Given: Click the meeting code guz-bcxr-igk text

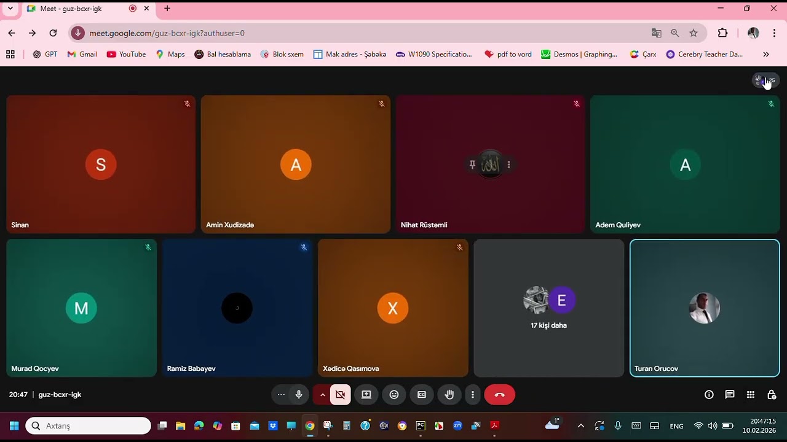Looking at the screenshot, I should (x=60, y=395).
